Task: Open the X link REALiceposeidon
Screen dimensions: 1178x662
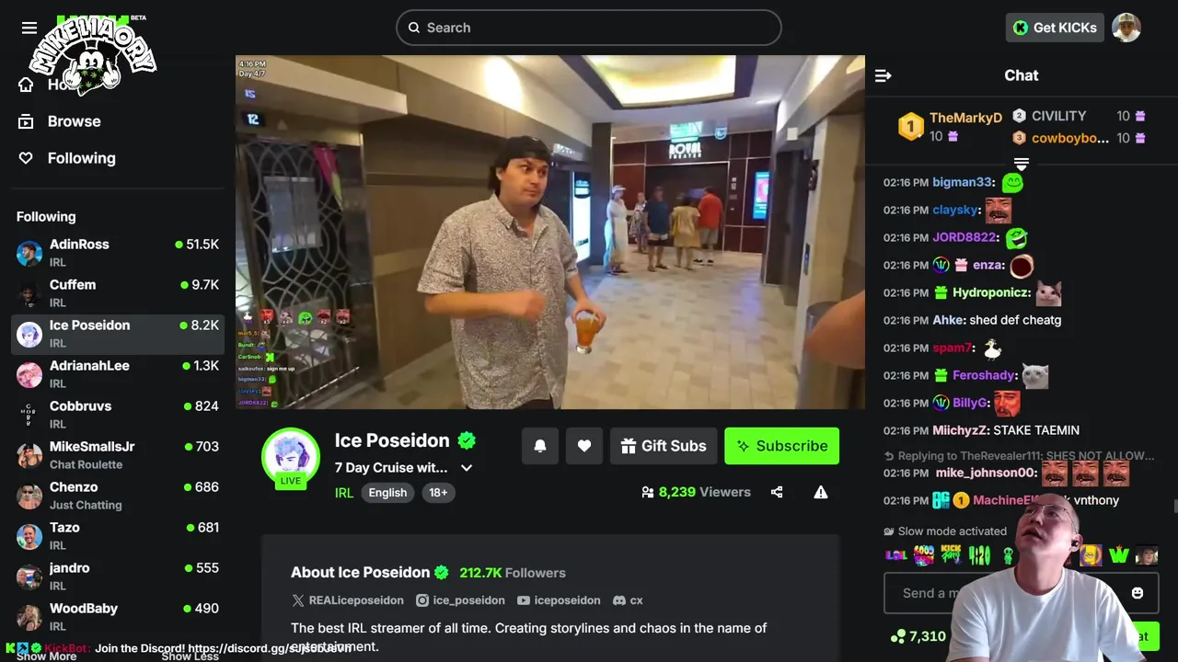Action: pos(348,600)
